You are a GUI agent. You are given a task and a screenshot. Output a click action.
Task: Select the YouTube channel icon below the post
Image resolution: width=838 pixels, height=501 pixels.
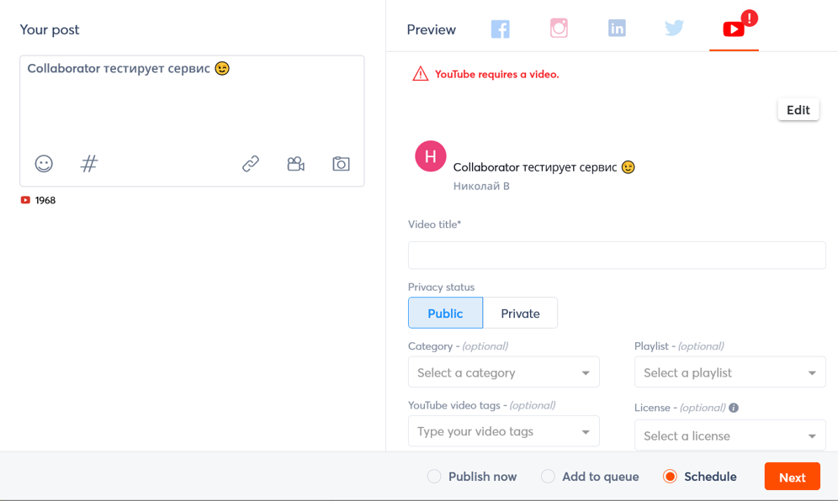pyautogui.click(x=24, y=200)
